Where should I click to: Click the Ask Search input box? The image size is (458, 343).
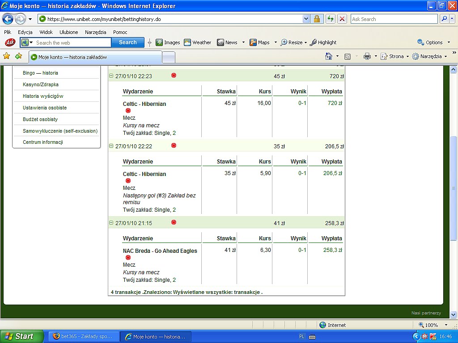click(x=394, y=19)
